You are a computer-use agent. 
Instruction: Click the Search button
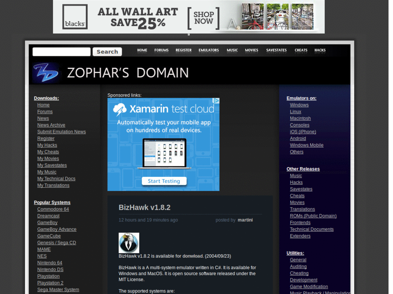[107, 51]
